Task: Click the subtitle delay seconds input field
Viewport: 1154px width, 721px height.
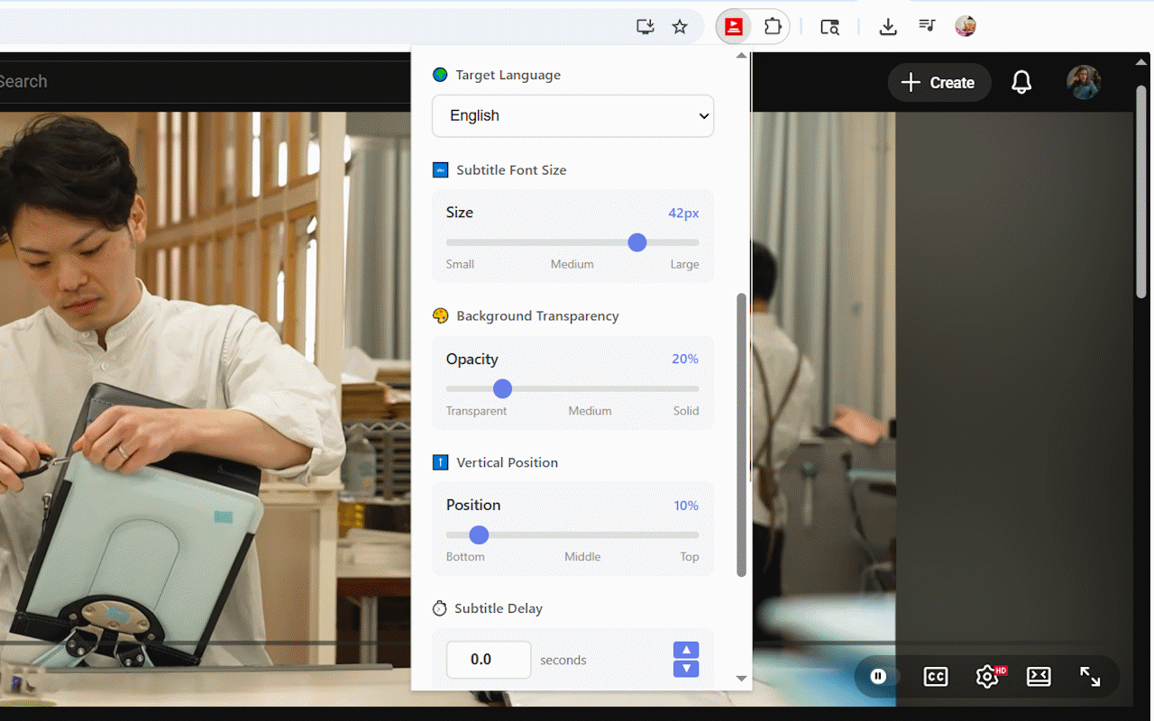Action: tap(488, 660)
